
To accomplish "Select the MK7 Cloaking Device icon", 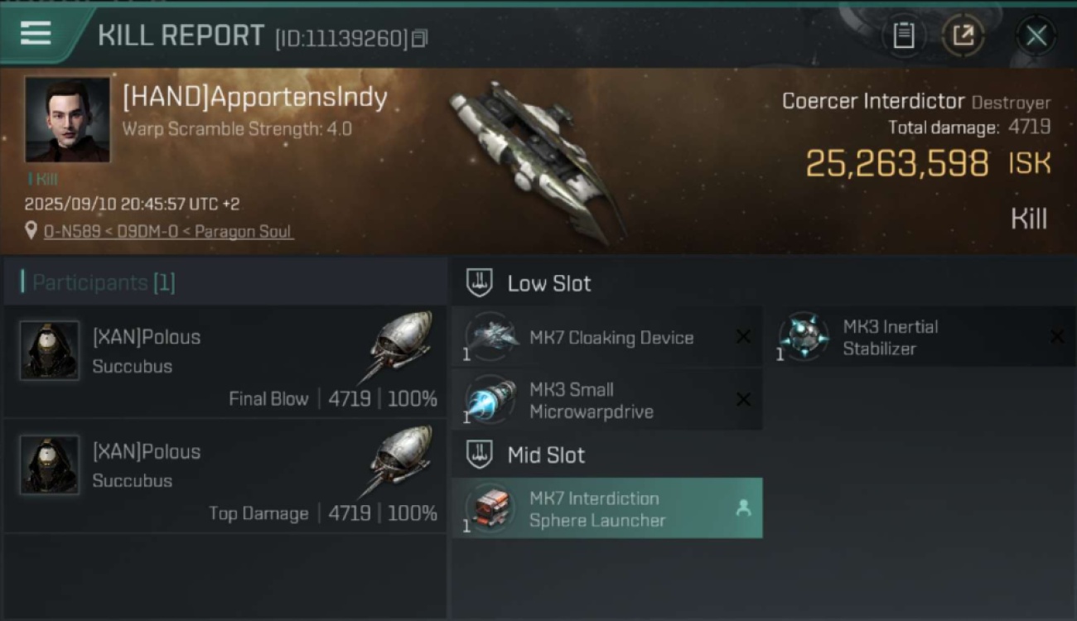I will (x=490, y=337).
